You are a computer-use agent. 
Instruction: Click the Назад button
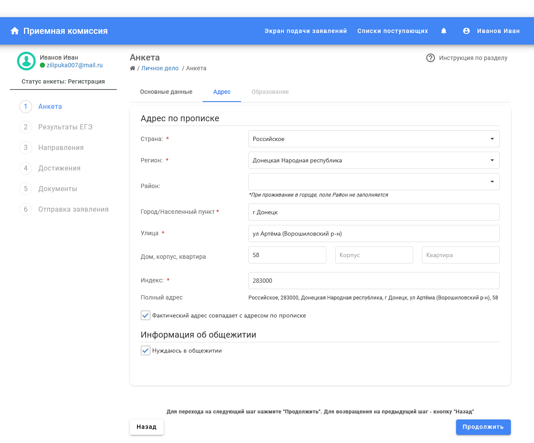point(146,427)
